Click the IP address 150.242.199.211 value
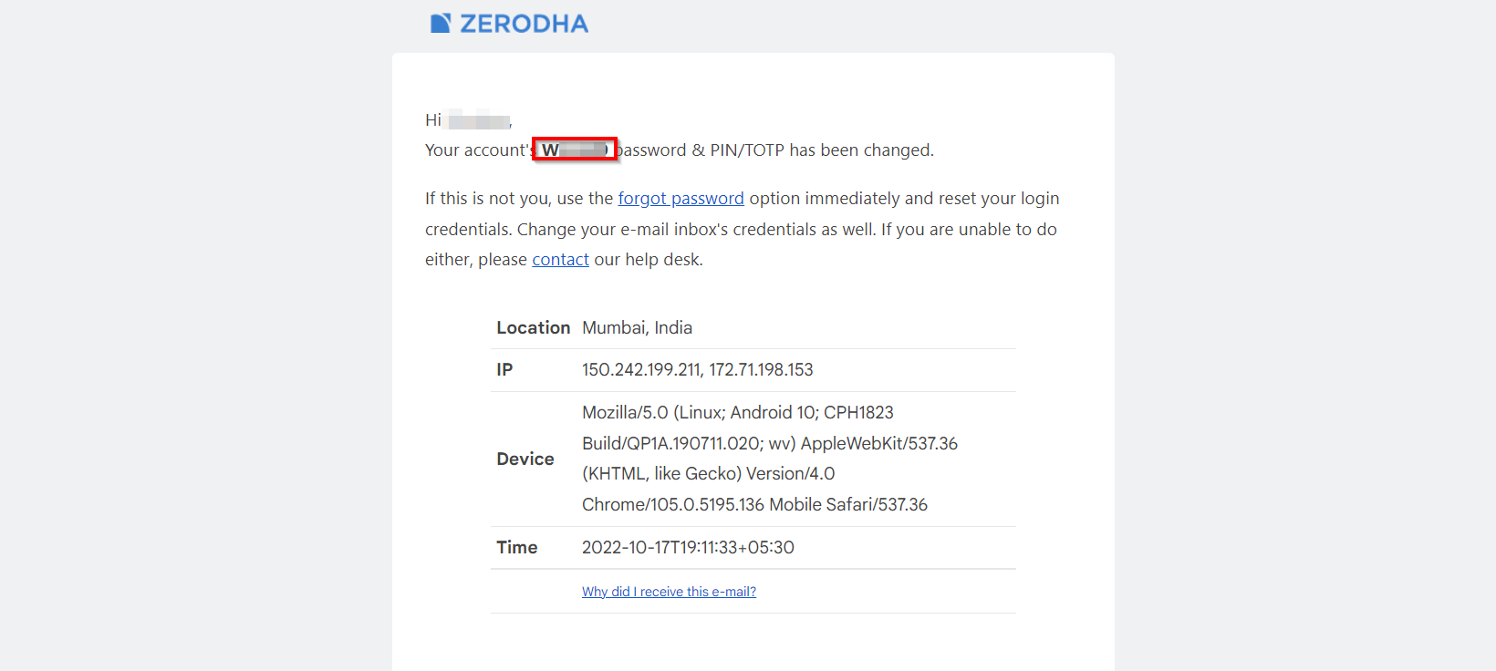 coord(639,369)
